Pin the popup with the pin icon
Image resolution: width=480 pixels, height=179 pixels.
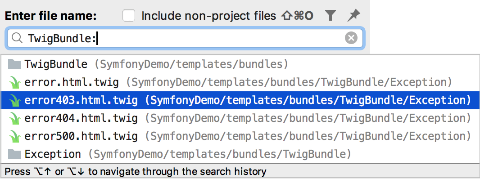(354, 15)
